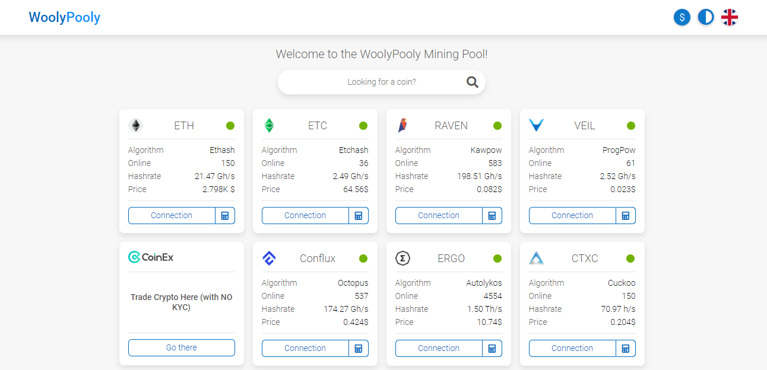This screenshot has width=767, height=370.
Task: Click the RAVEN algorithm Kawpow
Action: pos(486,150)
